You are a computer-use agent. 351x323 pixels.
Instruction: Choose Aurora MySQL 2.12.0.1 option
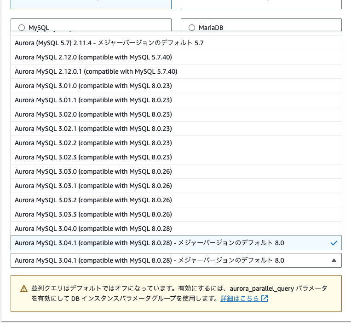tap(176, 71)
